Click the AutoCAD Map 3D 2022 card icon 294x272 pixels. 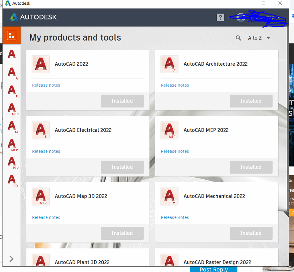(41, 196)
